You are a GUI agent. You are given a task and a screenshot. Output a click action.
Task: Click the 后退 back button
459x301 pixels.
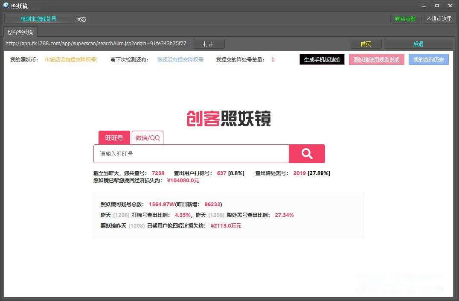coord(418,43)
